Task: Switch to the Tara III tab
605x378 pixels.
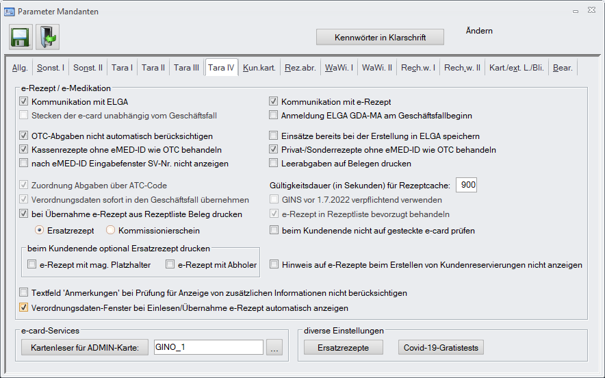Action: pos(186,68)
